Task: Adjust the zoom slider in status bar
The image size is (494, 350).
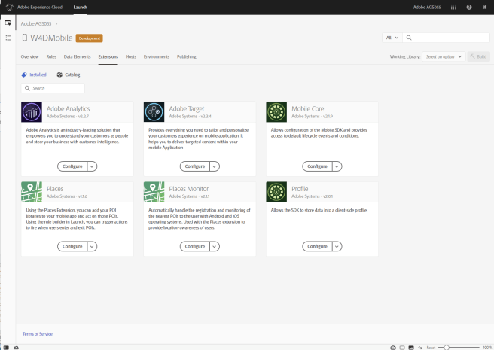Action: tap(447, 347)
